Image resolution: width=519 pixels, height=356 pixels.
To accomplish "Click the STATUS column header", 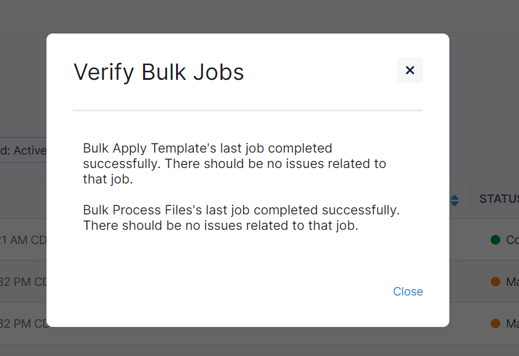I will click(498, 200).
